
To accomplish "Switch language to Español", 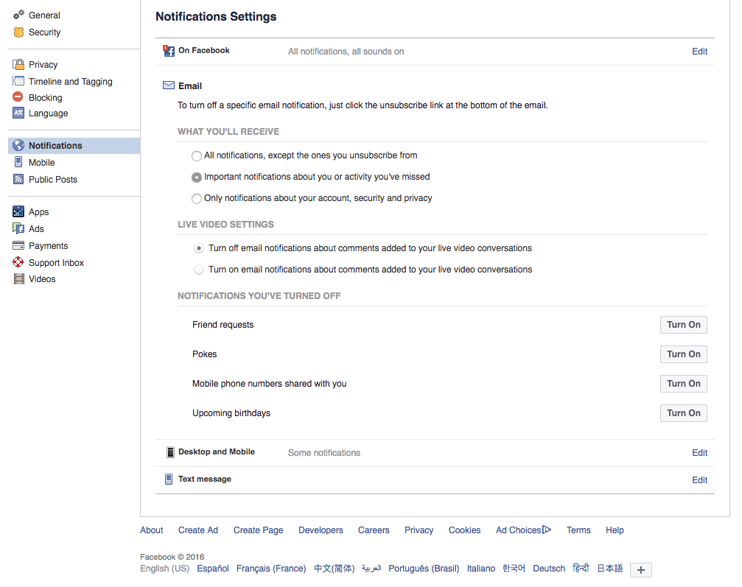I will point(213,569).
